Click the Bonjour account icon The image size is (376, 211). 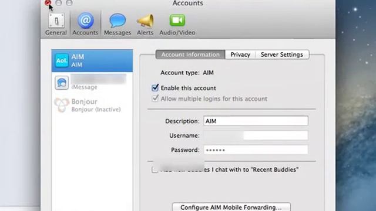62,105
